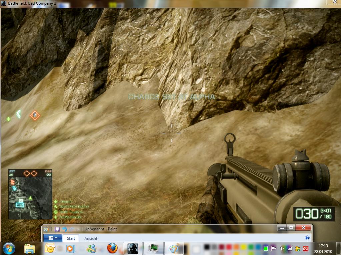
Task: Click the Redo arrow in Paint
Action: click(x=71, y=229)
